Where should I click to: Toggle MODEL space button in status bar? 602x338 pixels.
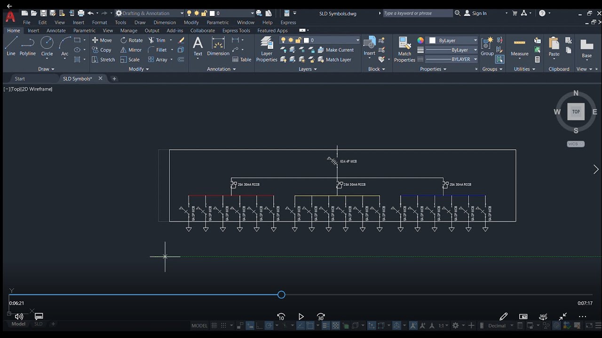coord(199,325)
